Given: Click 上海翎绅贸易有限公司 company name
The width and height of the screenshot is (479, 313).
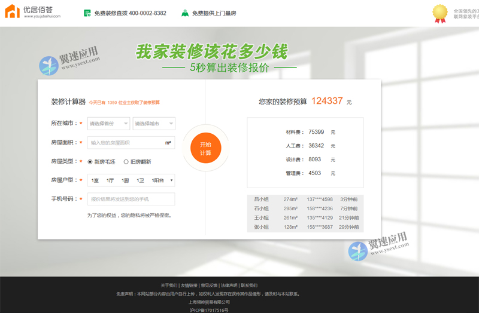Looking at the screenshot, I should pyautogui.click(x=209, y=302).
